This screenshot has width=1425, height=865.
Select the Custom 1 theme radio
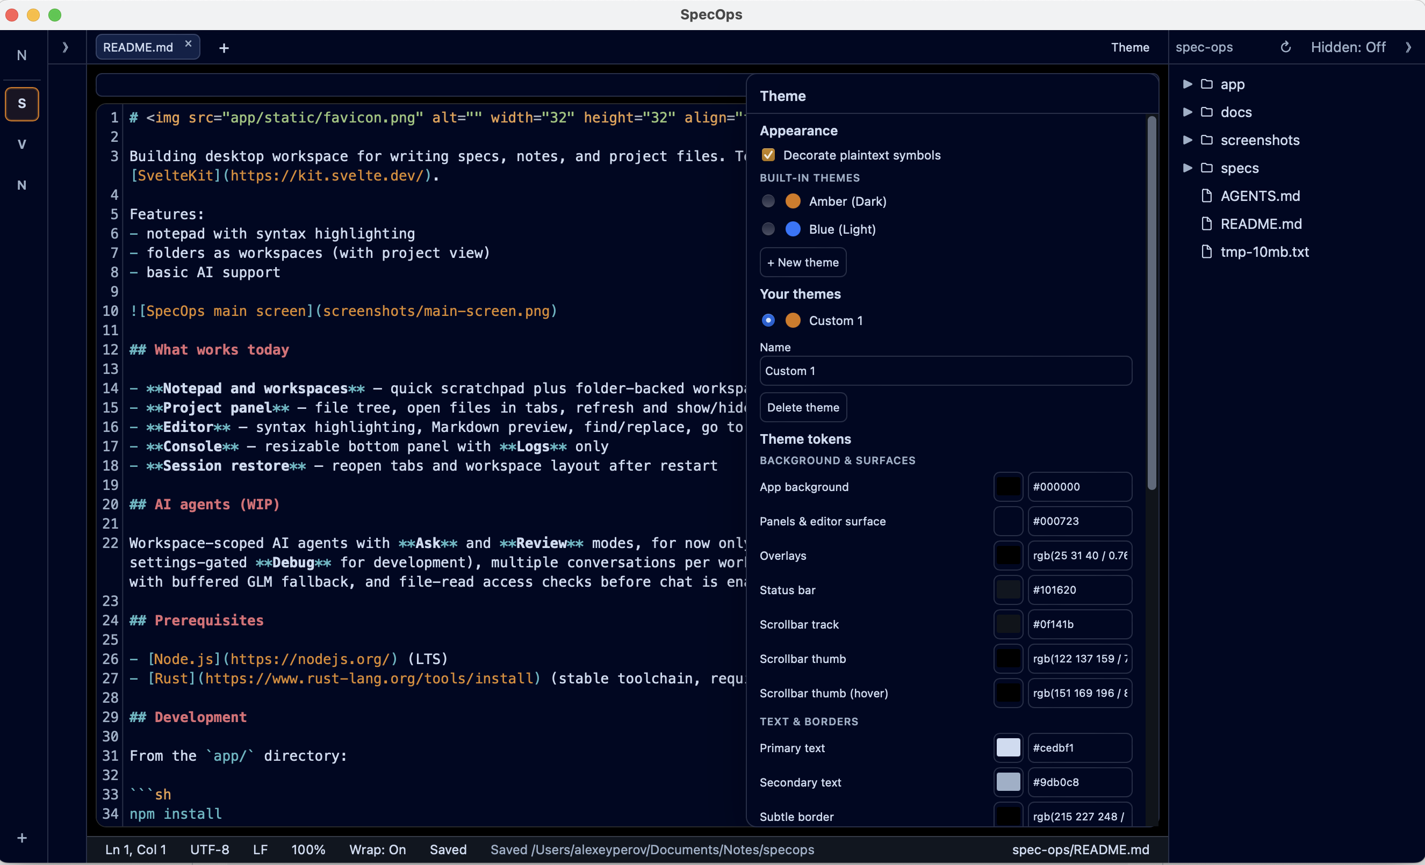(x=768, y=320)
